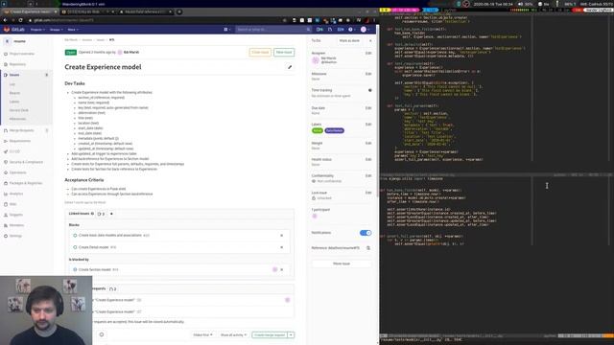Screen dimensions: 614x345
Task: Open the Wiki sidebar item
Action: pyautogui.click(x=12, y=204)
